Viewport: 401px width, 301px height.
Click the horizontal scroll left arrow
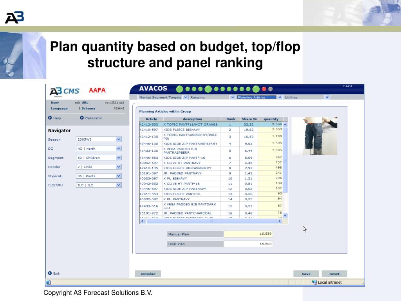(x=143, y=221)
